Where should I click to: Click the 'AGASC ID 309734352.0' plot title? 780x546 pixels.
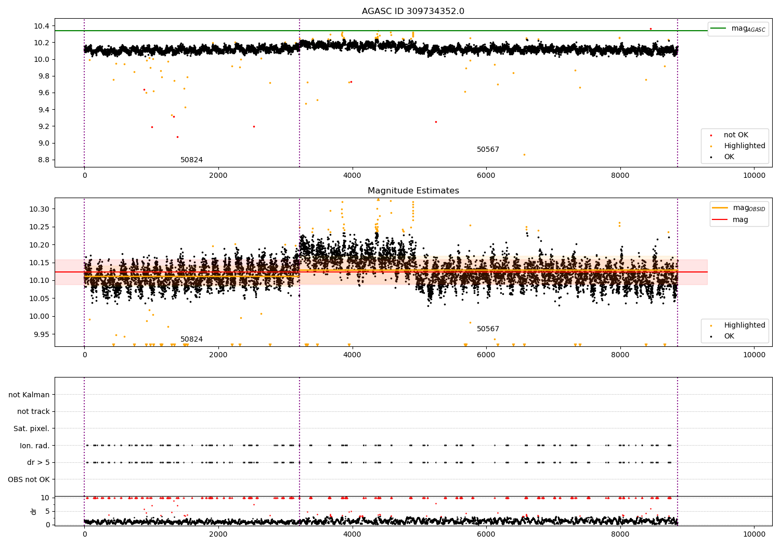point(413,11)
